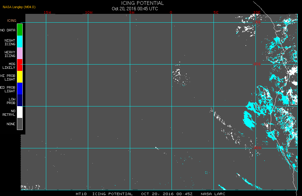Click the date Oct 20, 2016 00:45 UTC
Screen dimensions: 302x196
coord(135,9)
